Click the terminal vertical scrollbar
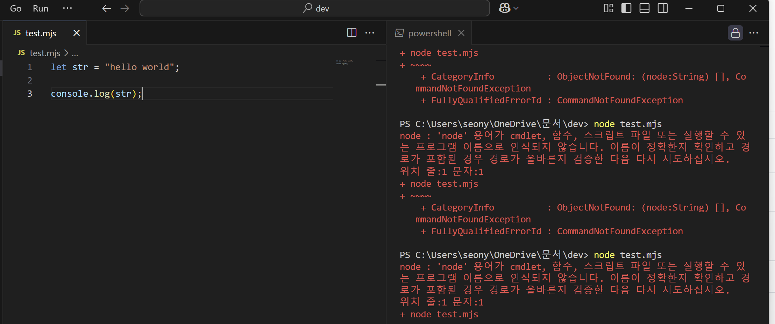Image resolution: width=775 pixels, height=324 pixels. point(764,185)
